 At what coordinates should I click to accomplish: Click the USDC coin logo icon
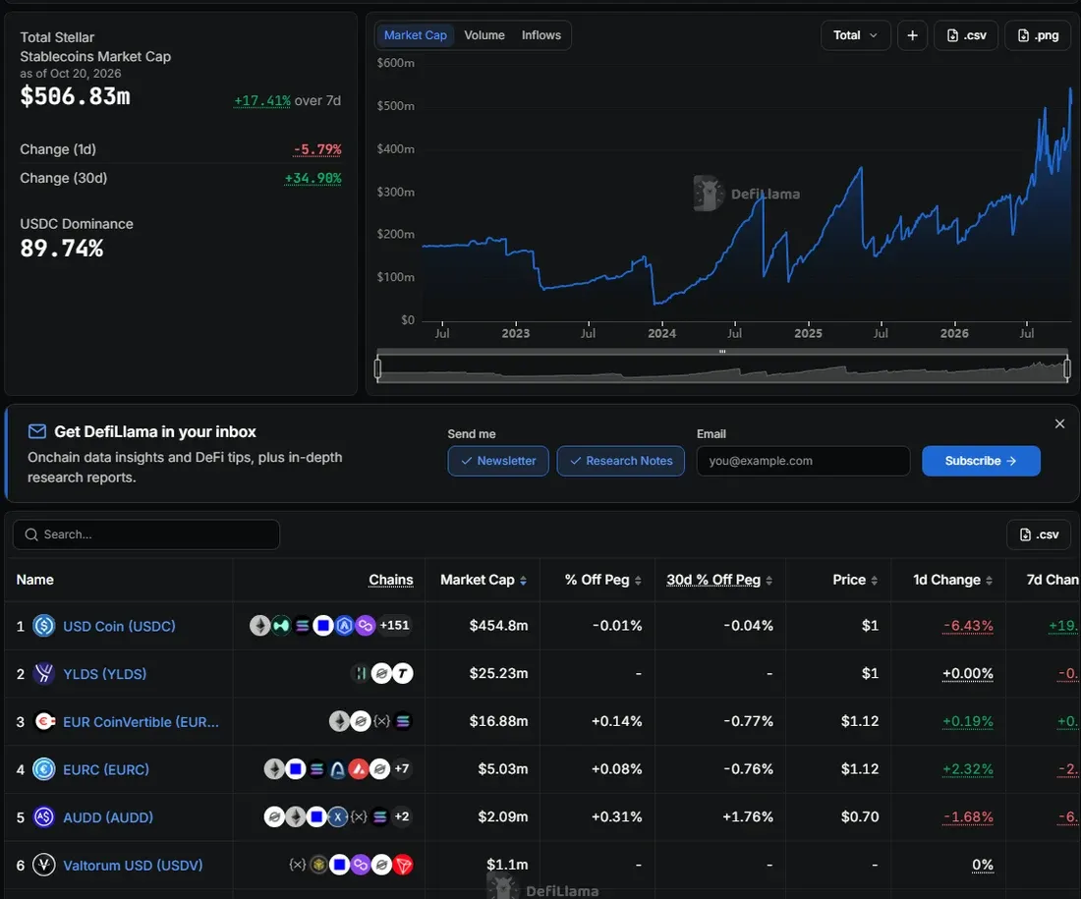44,626
